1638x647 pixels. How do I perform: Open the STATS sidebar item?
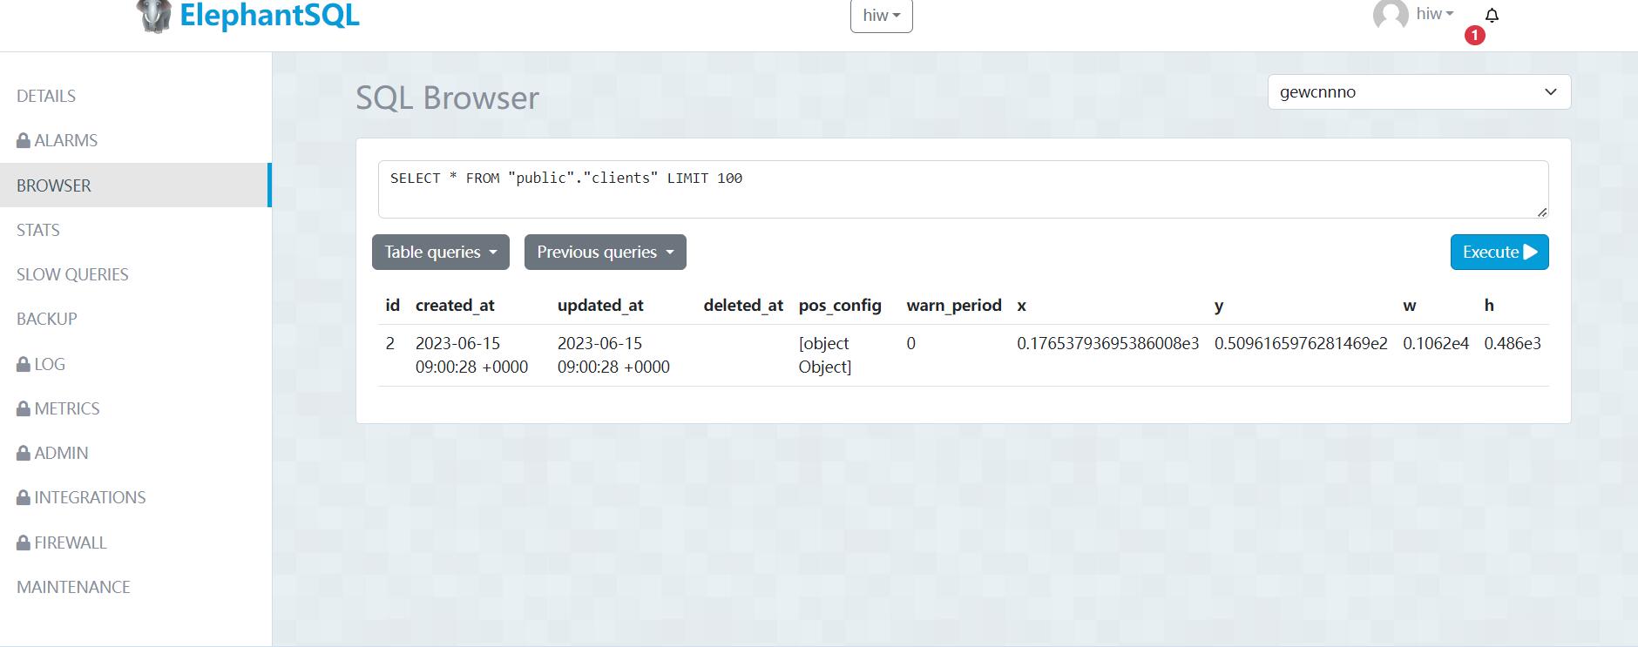[x=38, y=230]
